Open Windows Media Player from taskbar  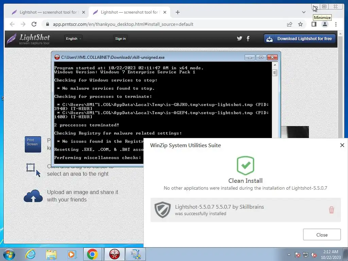(72, 255)
